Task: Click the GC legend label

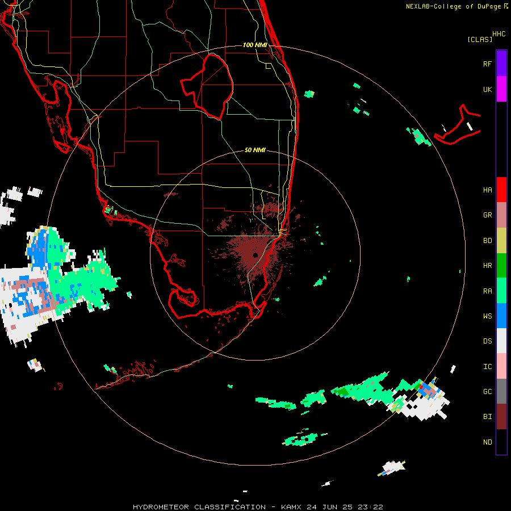Action: tap(487, 392)
